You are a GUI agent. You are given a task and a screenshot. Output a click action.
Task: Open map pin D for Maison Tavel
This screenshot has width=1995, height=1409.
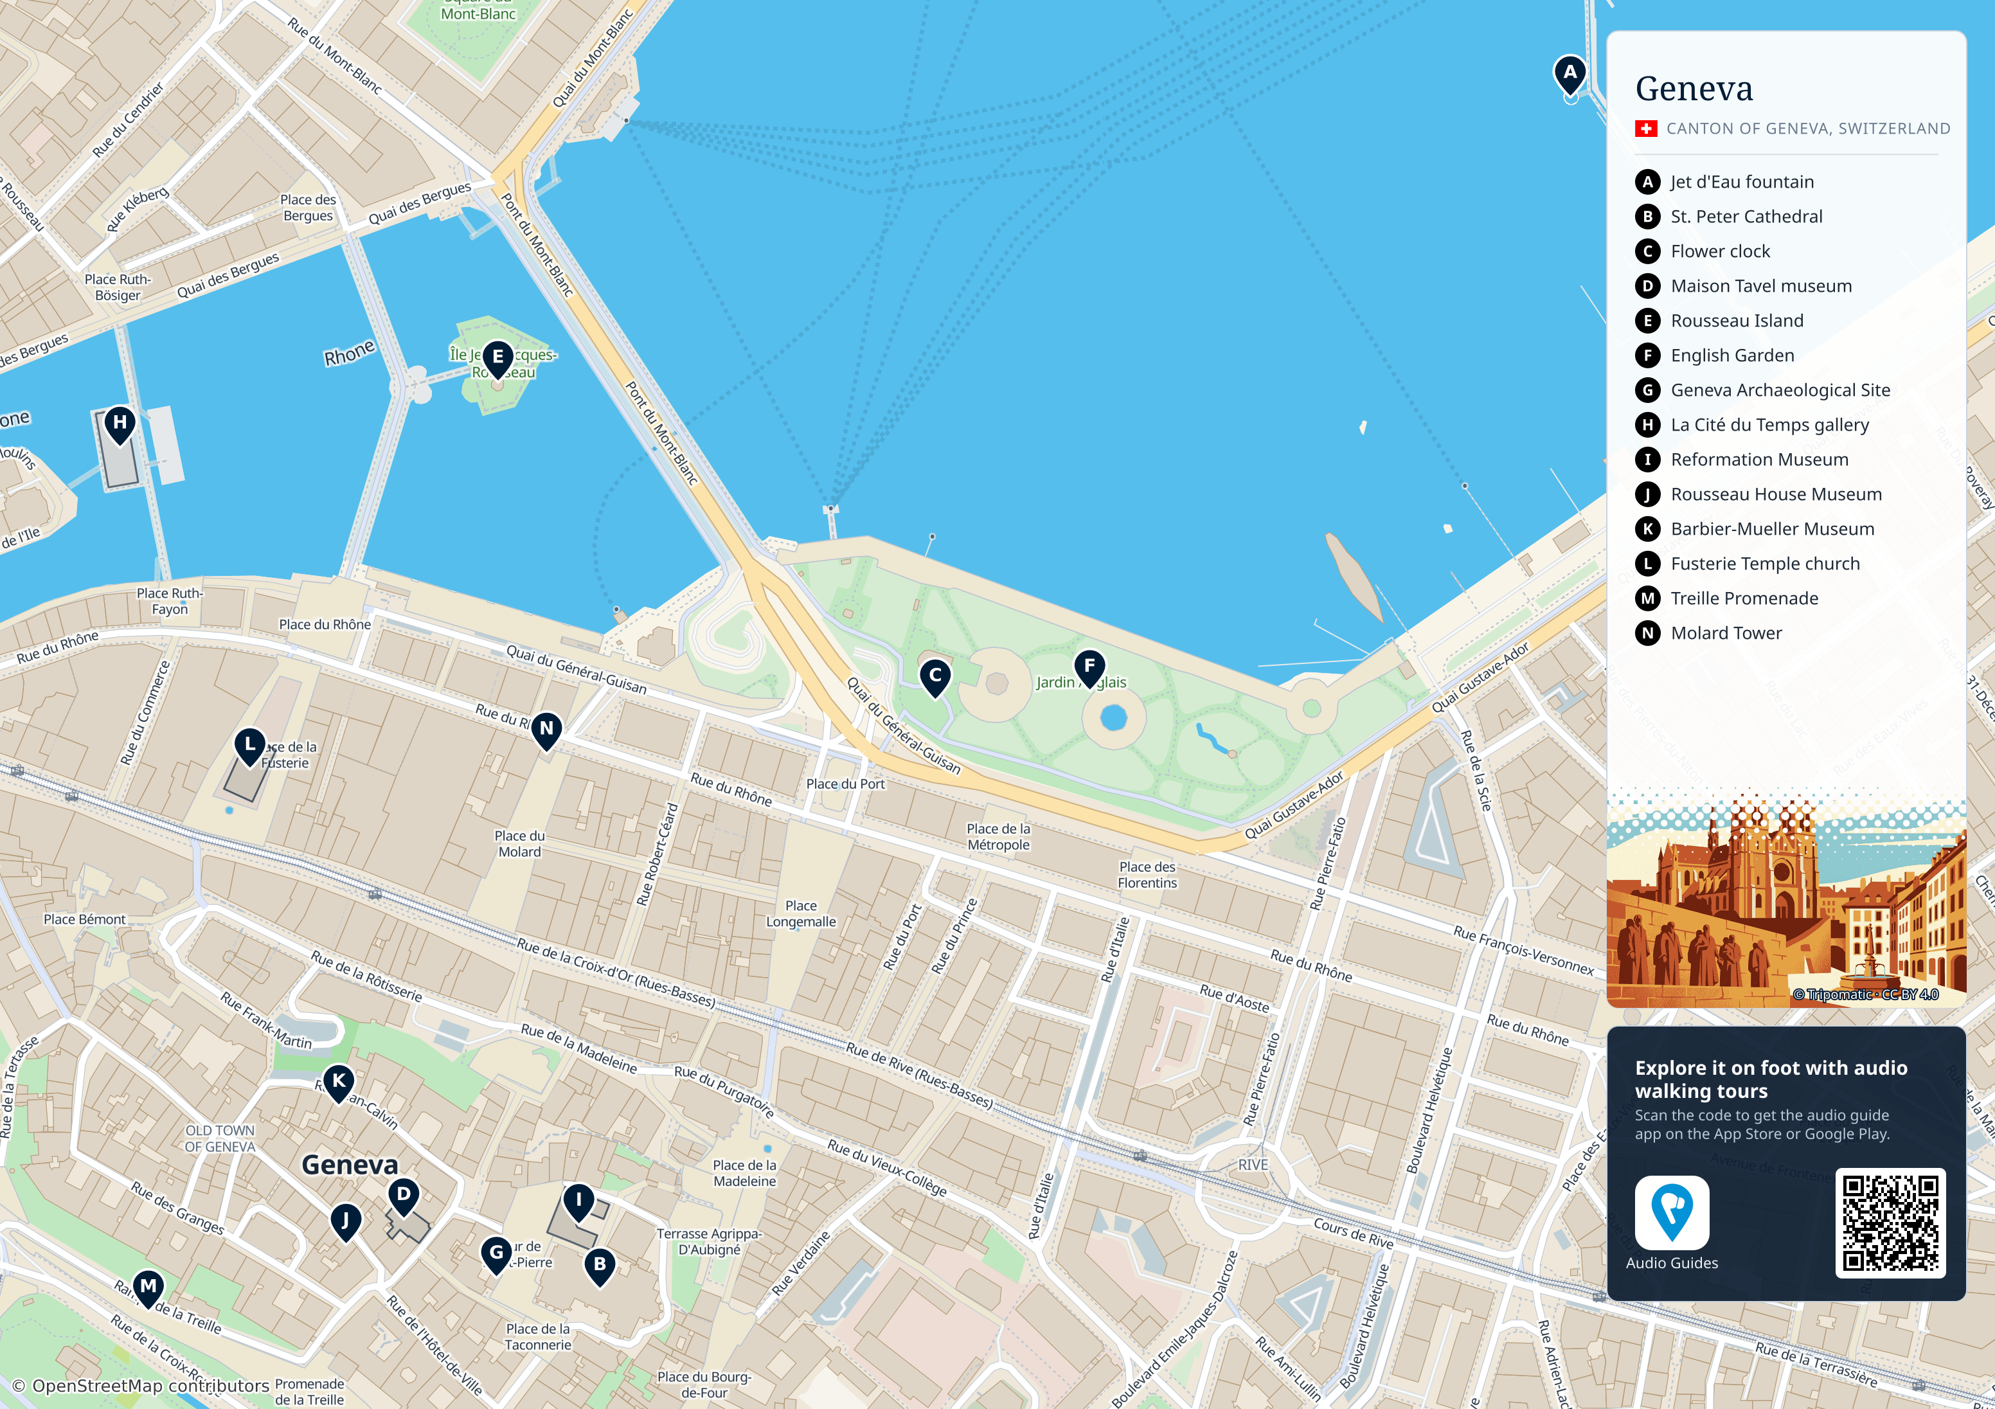pyautogui.click(x=403, y=1198)
